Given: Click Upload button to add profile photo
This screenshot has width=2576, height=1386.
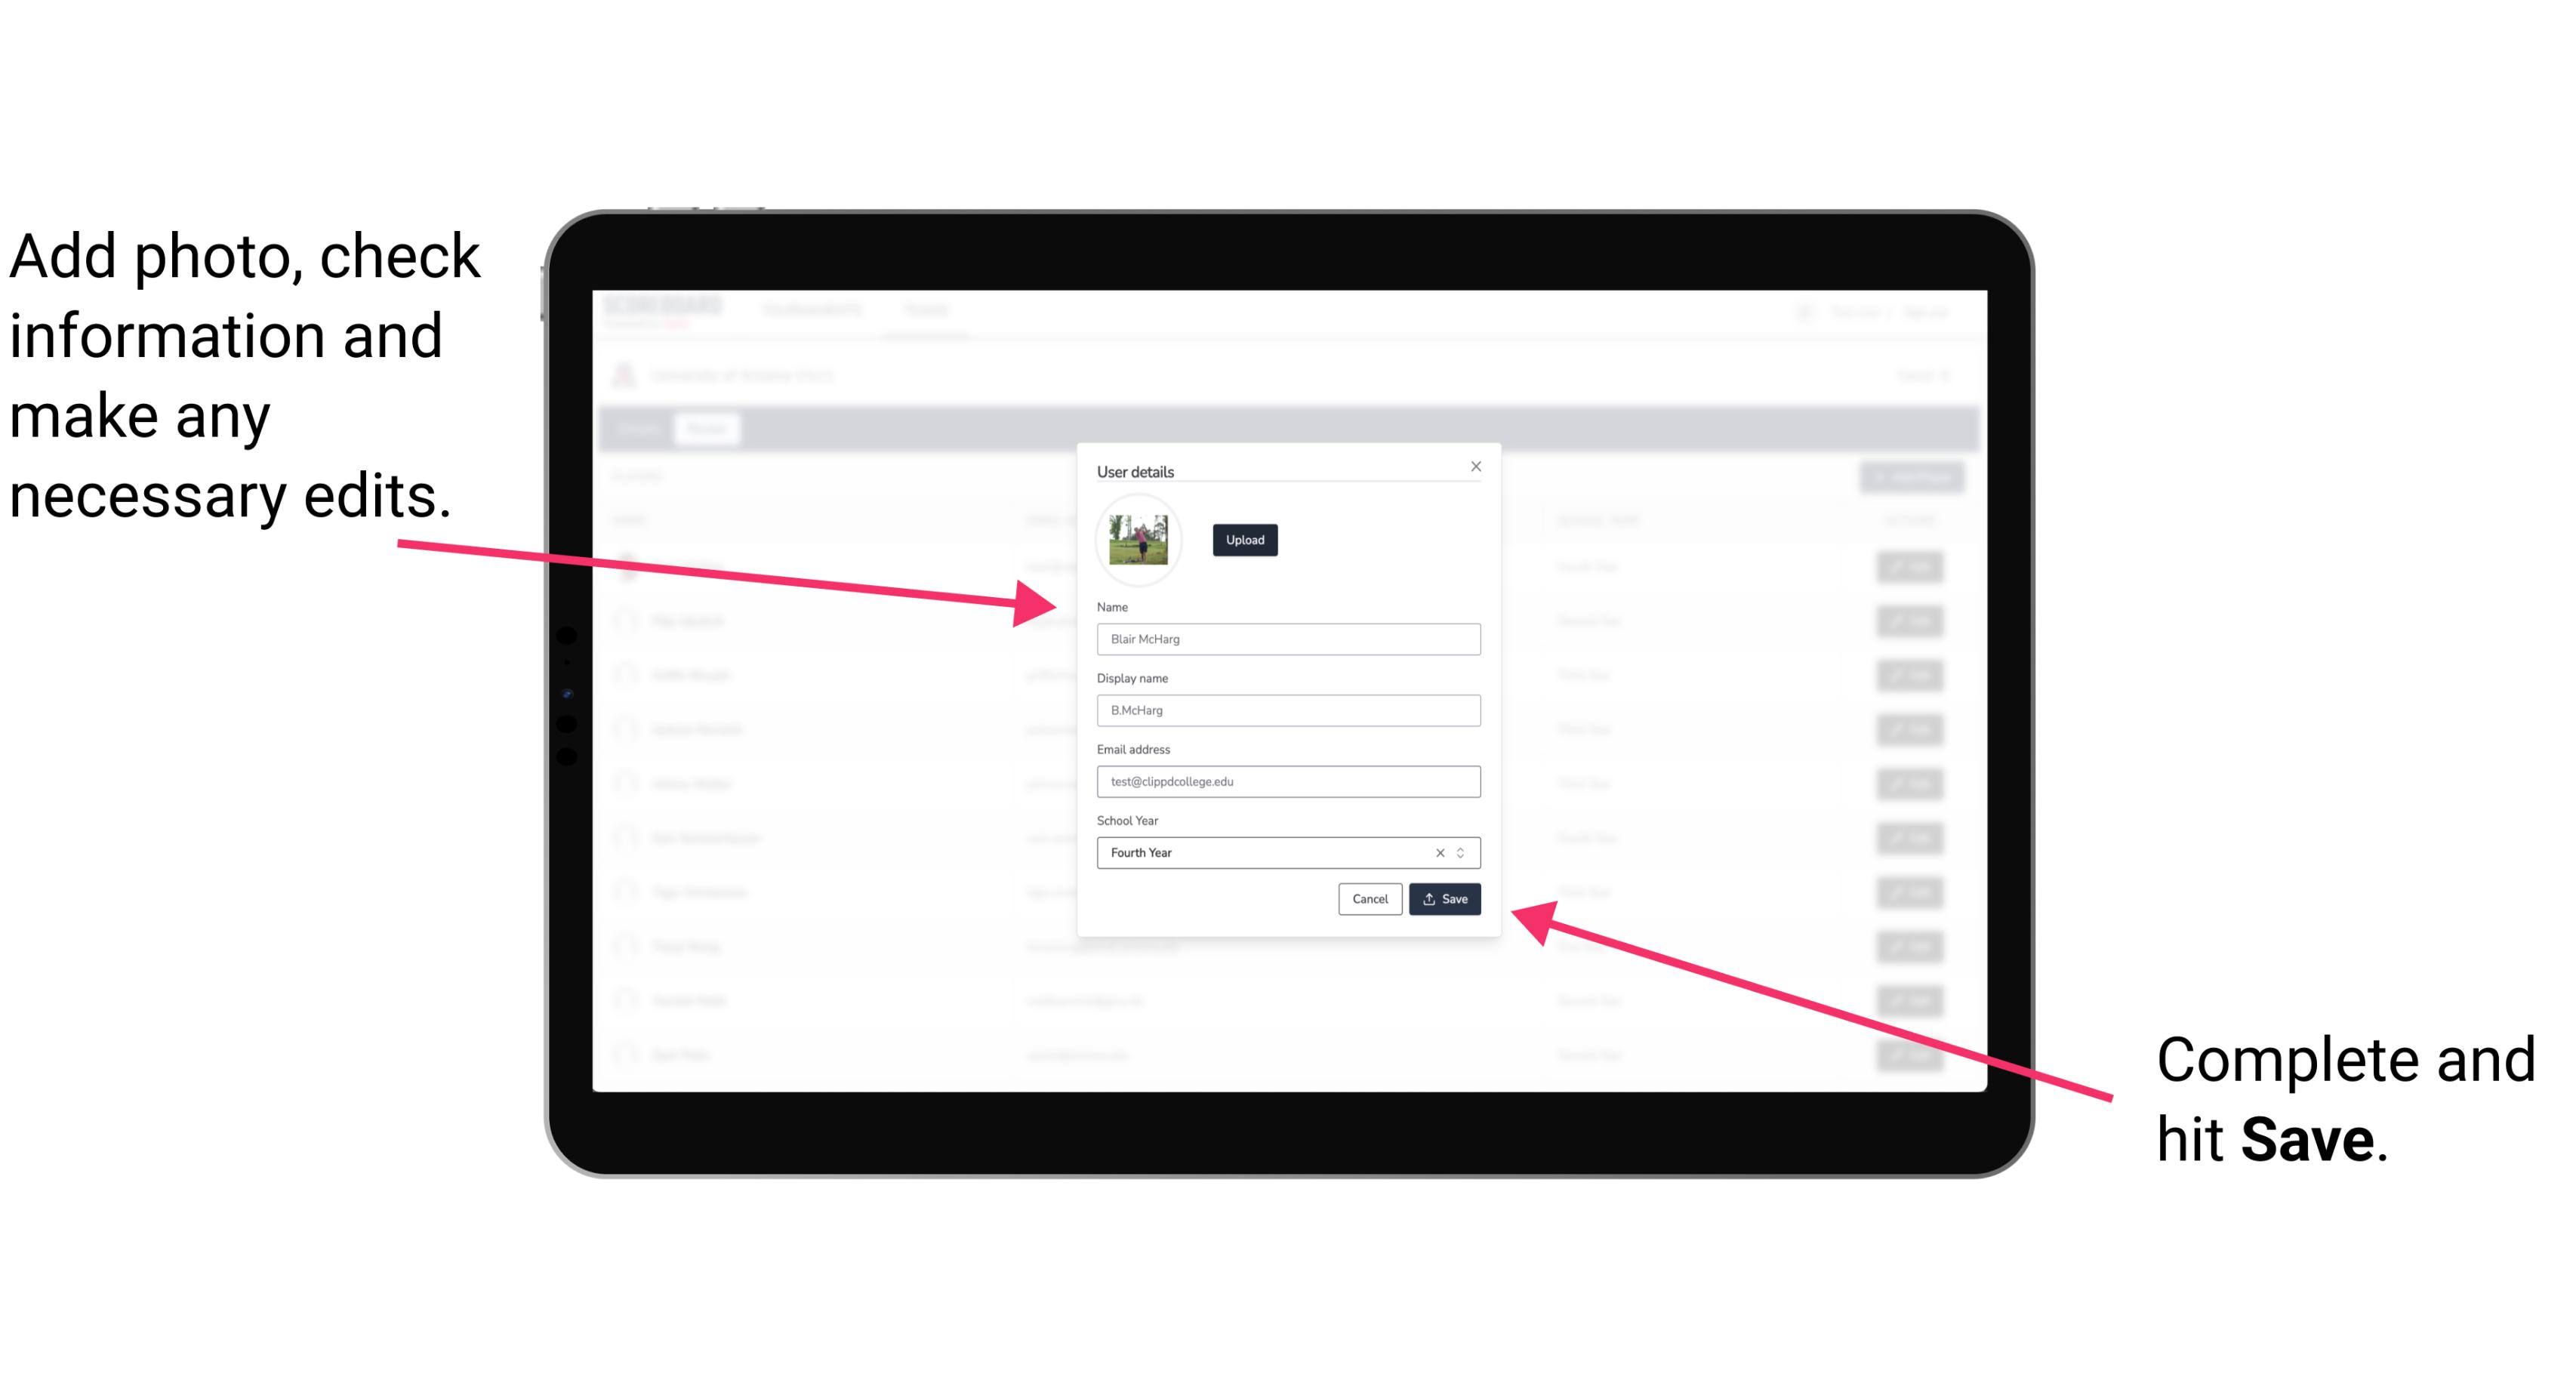Looking at the screenshot, I should tap(1243, 540).
